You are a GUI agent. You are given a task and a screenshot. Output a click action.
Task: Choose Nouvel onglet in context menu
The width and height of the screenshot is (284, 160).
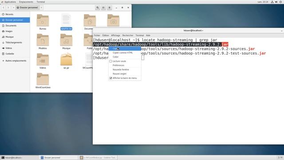coord(125,74)
